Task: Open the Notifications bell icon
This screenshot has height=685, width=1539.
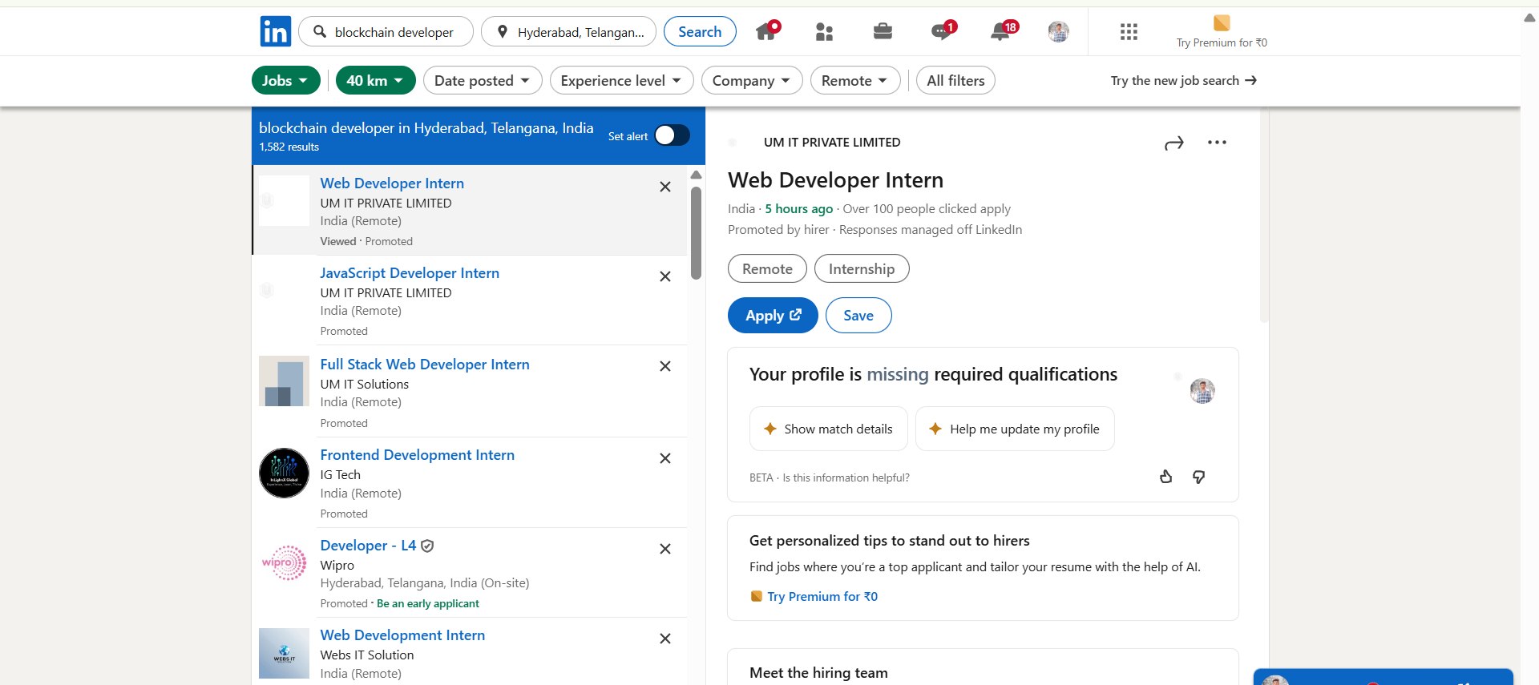Action: click(1000, 32)
